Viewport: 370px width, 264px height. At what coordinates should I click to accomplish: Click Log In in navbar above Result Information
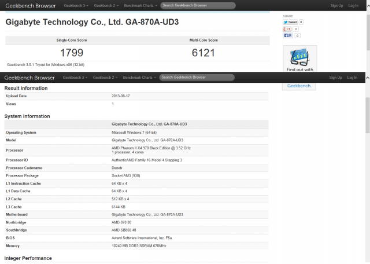point(352,78)
